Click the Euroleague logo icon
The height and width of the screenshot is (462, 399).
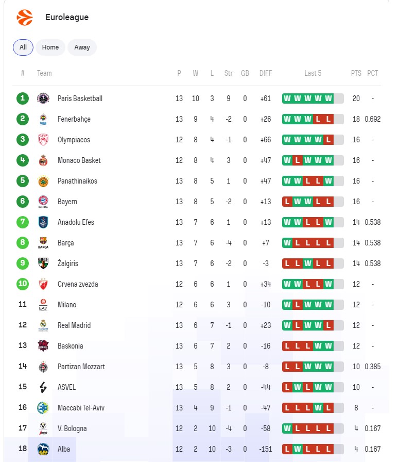pos(24,18)
